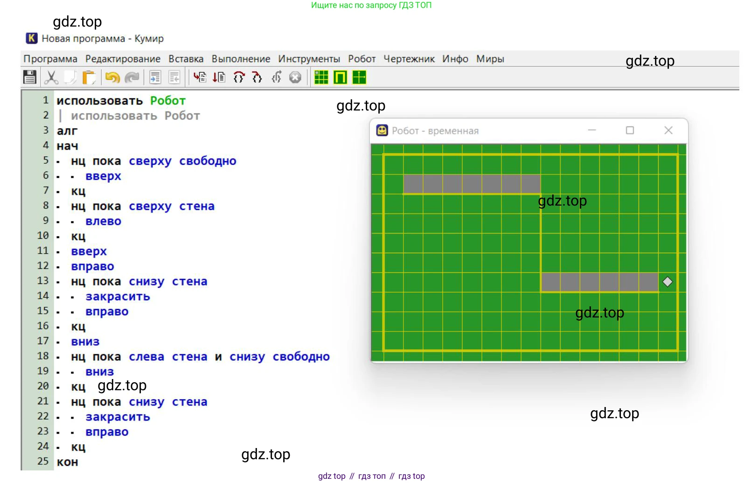Image resolution: width=744 pixels, height=483 pixels.
Task: Click 'вправо' command on line 23
Action: pos(107,432)
